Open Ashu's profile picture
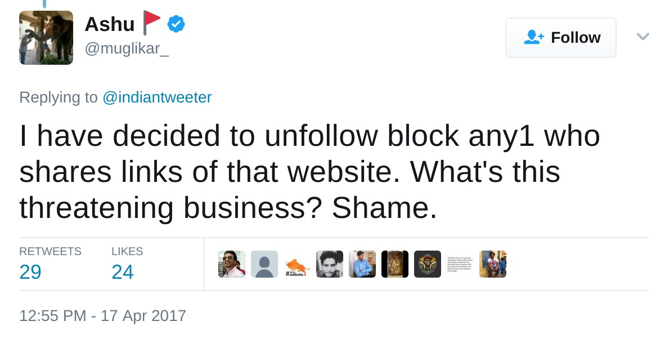 pyautogui.click(x=46, y=38)
